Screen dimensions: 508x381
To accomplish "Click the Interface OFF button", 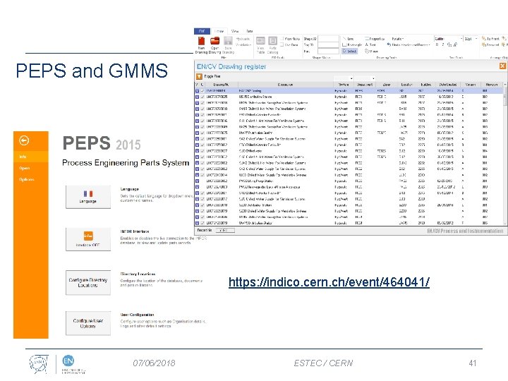I will coord(88,239).
